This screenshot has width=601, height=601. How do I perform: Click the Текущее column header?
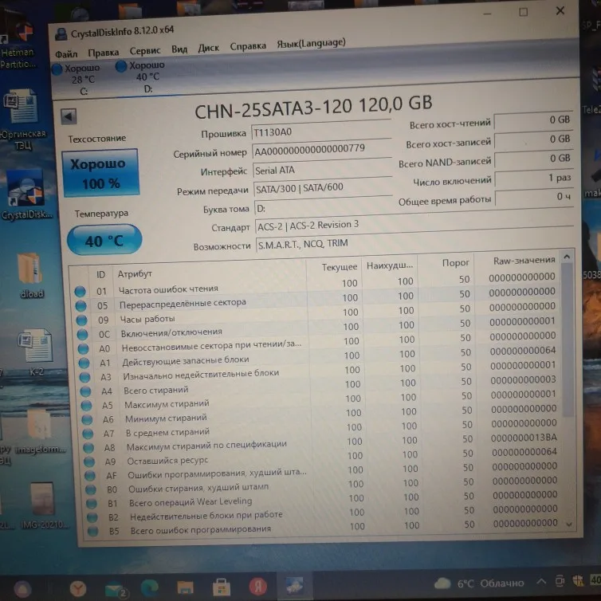340,267
